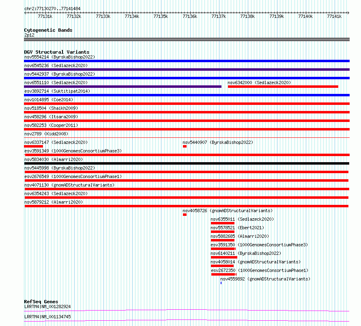This screenshot has width=361, height=326.
Task: Open the LRRTM4|NM_001282924 gene label
Action: tap(47, 306)
